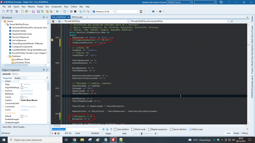Switch to the IPM.Provider tab
This screenshot has height=143, width=255.
click(x=77, y=17)
